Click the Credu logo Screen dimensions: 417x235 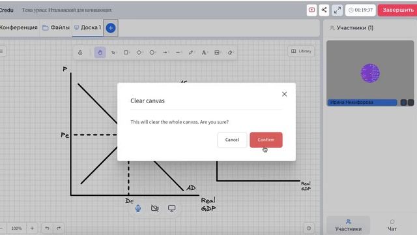click(7, 10)
